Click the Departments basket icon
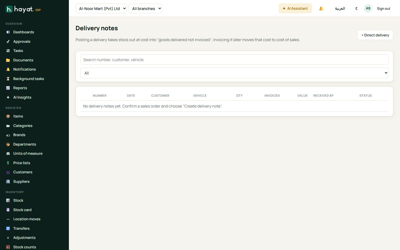 point(8,144)
